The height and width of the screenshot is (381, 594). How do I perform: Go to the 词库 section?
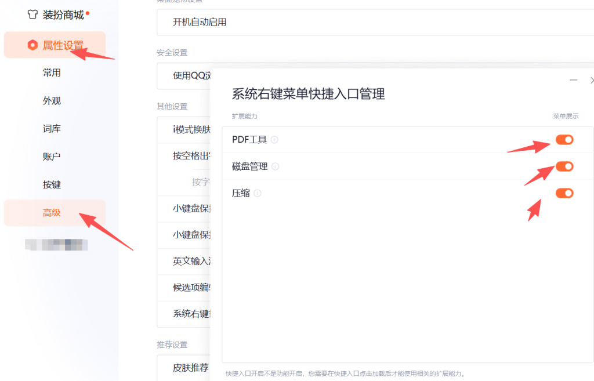pyautogui.click(x=52, y=129)
